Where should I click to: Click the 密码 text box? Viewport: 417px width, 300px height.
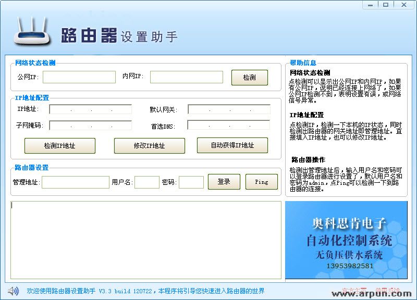(x=191, y=182)
